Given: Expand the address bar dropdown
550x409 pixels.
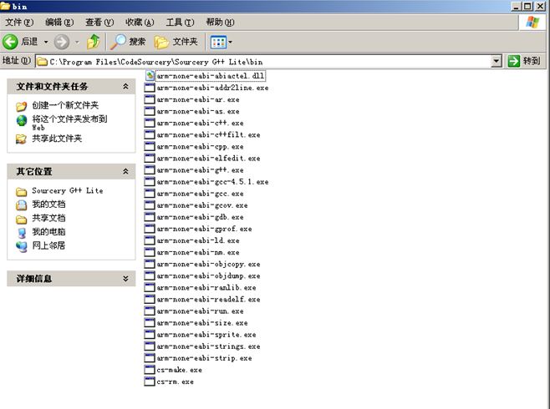Looking at the screenshot, I should click(496, 62).
